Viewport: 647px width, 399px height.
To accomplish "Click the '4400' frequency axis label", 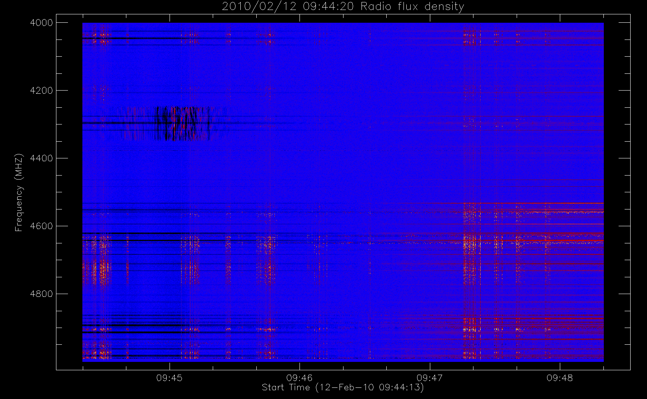I will click(x=42, y=158).
